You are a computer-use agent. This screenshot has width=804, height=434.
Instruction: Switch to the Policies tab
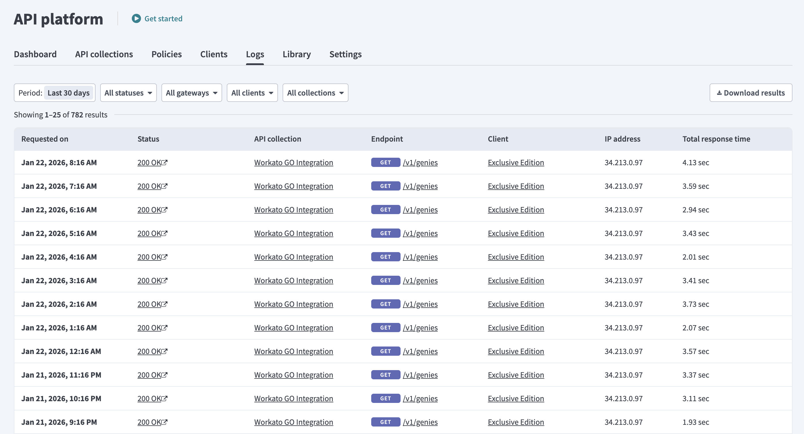166,54
